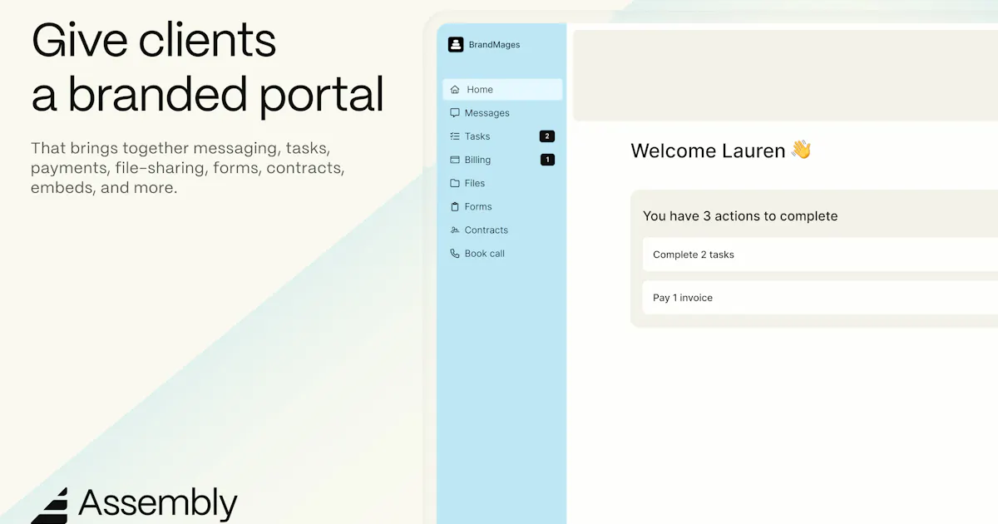Open the Pay 1 invoice action
The image size is (998, 524).
click(x=820, y=298)
